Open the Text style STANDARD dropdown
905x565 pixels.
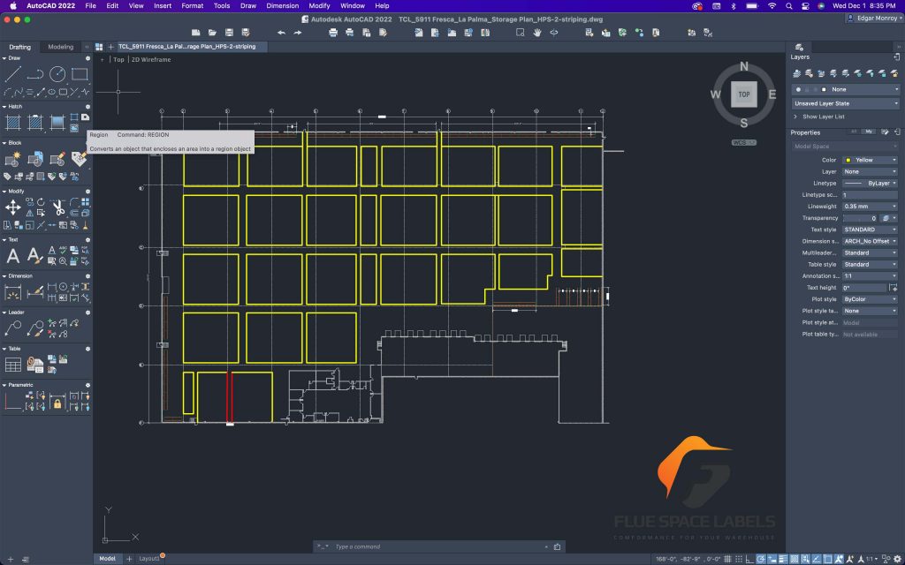pos(869,230)
